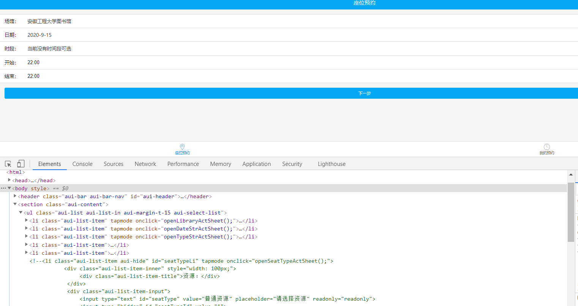Screen dimensions: 578x306
Task: Click the 下一步 next step button
Action: [291, 93]
